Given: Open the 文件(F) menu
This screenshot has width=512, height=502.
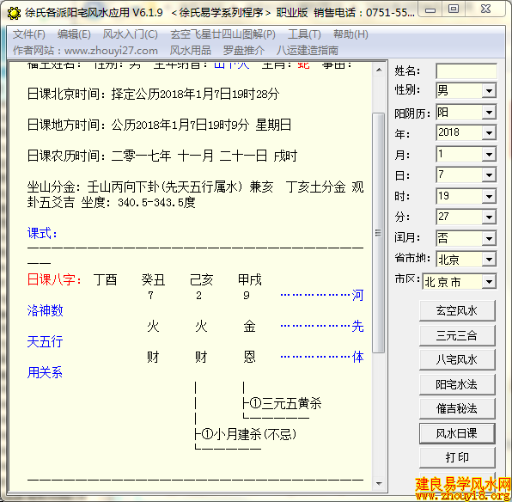Looking at the screenshot, I should [28, 34].
